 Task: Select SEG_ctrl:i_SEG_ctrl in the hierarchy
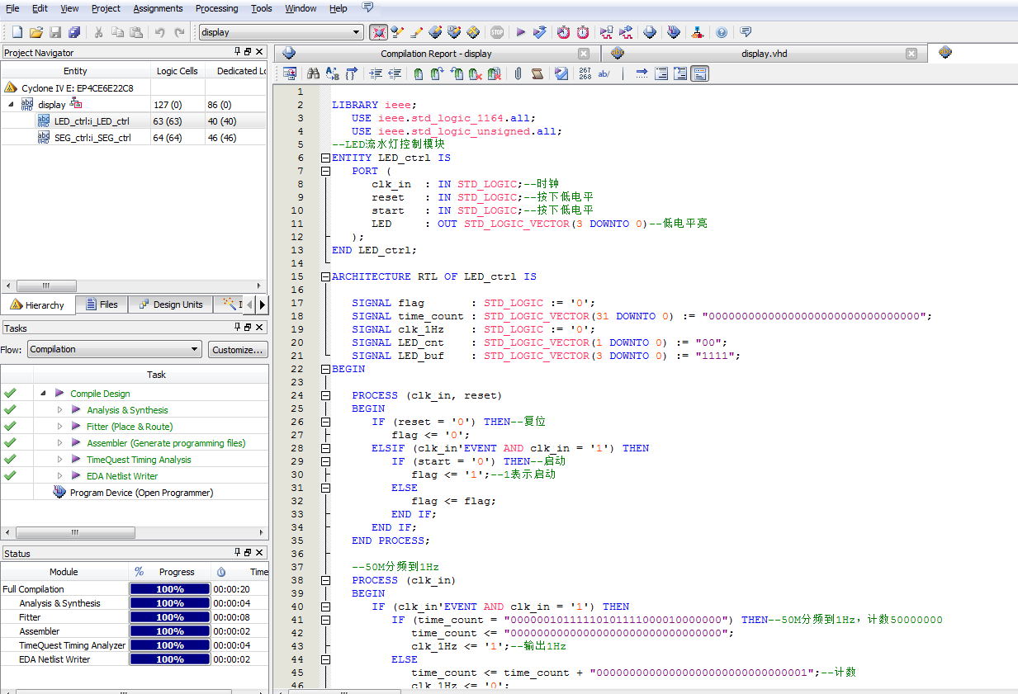pyautogui.click(x=92, y=138)
